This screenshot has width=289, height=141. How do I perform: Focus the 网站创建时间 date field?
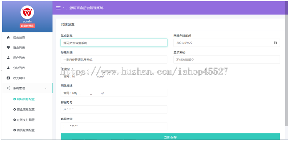tap(227, 43)
